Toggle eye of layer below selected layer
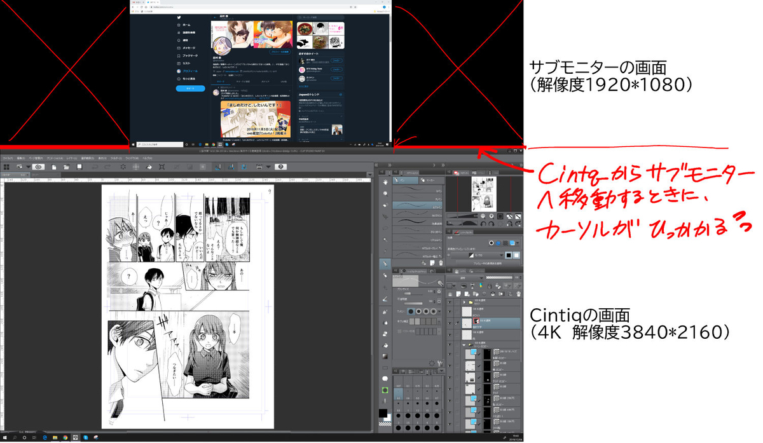763x443 pixels. [450, 334]
